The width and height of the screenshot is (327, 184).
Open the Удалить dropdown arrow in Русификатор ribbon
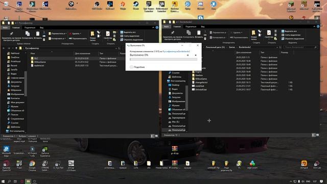click(81, 34)
